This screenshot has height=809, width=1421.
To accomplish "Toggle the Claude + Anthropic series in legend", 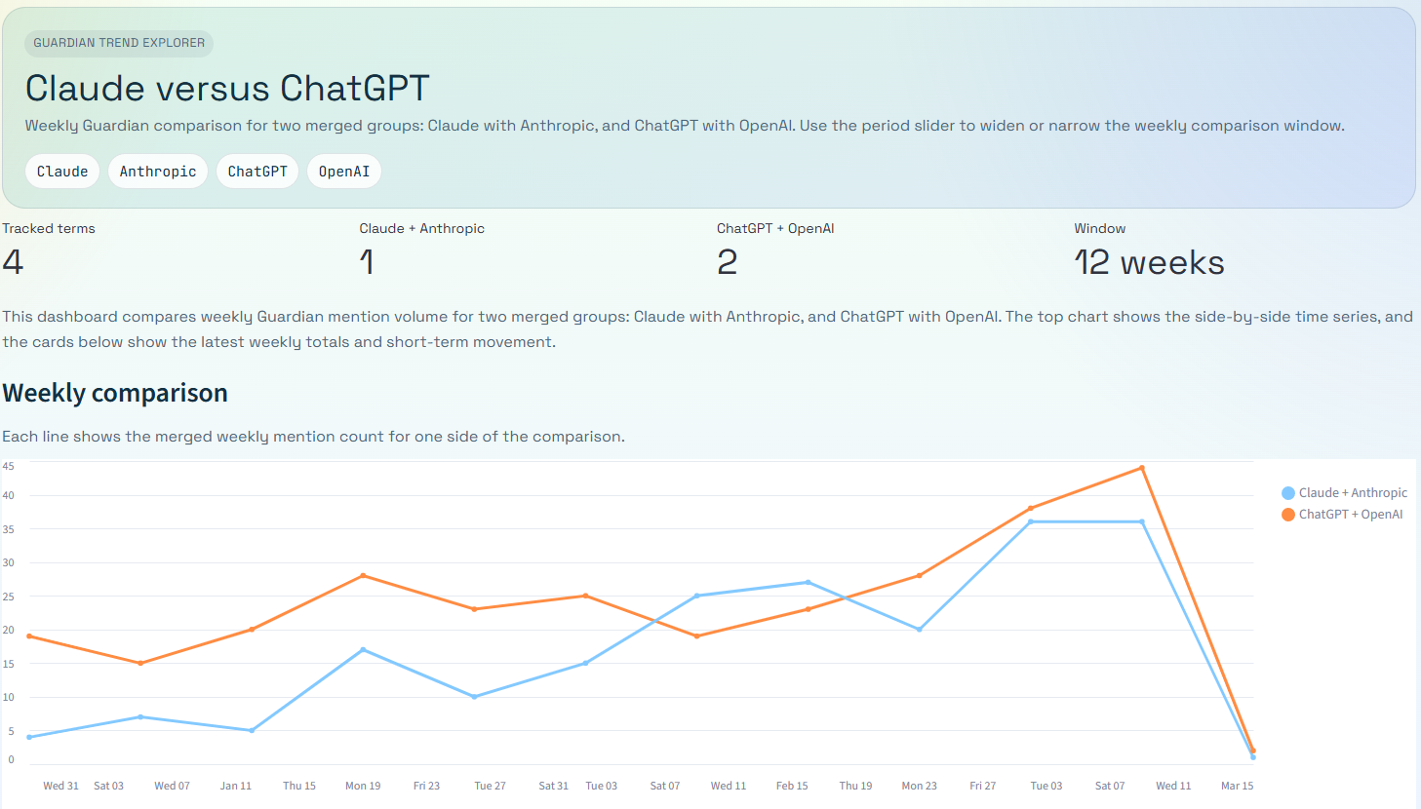I will pyautogui.click(x=1352, y=493).
